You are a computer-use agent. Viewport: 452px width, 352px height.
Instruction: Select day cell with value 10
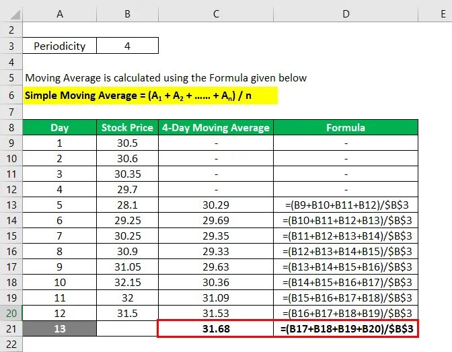coord(60,282)
